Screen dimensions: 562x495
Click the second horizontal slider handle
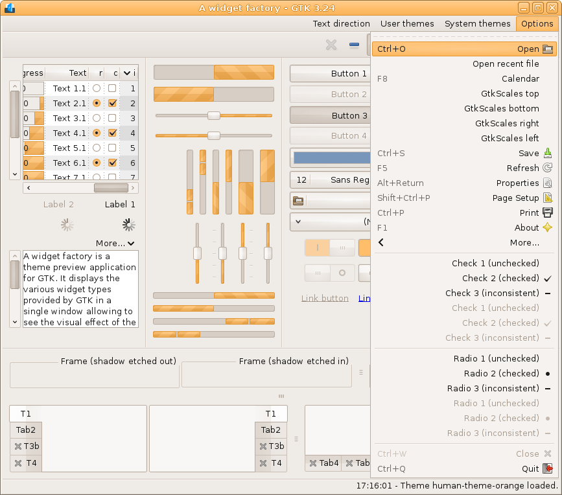[214, 136]
